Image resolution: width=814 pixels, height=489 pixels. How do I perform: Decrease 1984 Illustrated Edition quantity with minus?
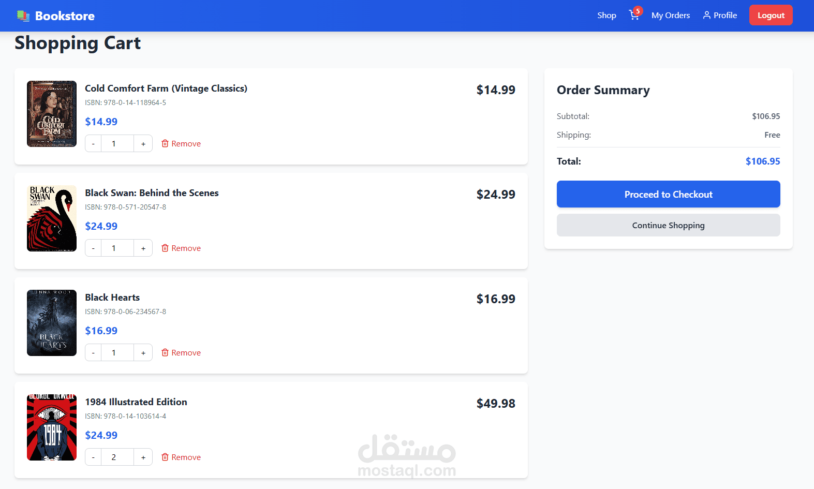93,457
